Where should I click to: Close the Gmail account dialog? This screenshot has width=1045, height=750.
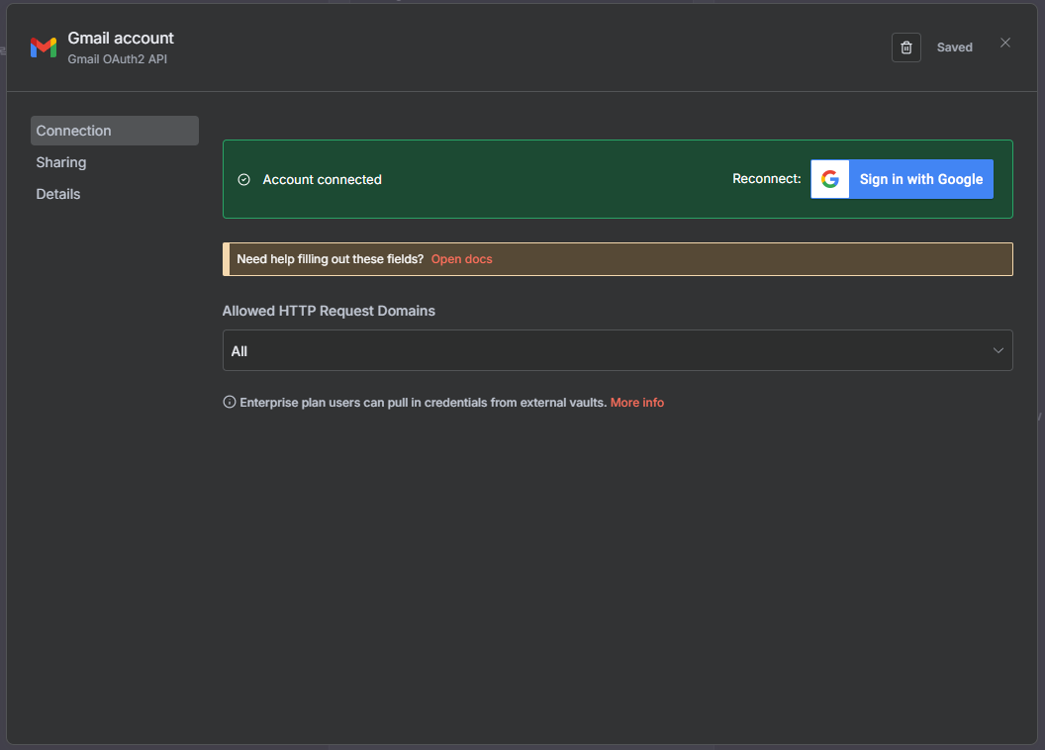pos(1005,43)
